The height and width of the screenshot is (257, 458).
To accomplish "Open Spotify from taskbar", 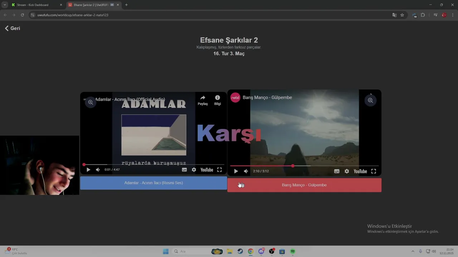I will 293,251.
